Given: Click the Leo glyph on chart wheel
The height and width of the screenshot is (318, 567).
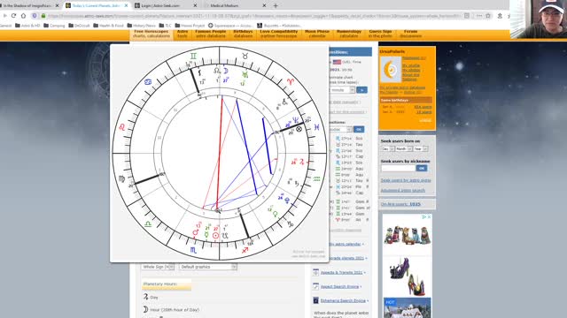Looking at the screenshot, I should (x=122, y=127).
